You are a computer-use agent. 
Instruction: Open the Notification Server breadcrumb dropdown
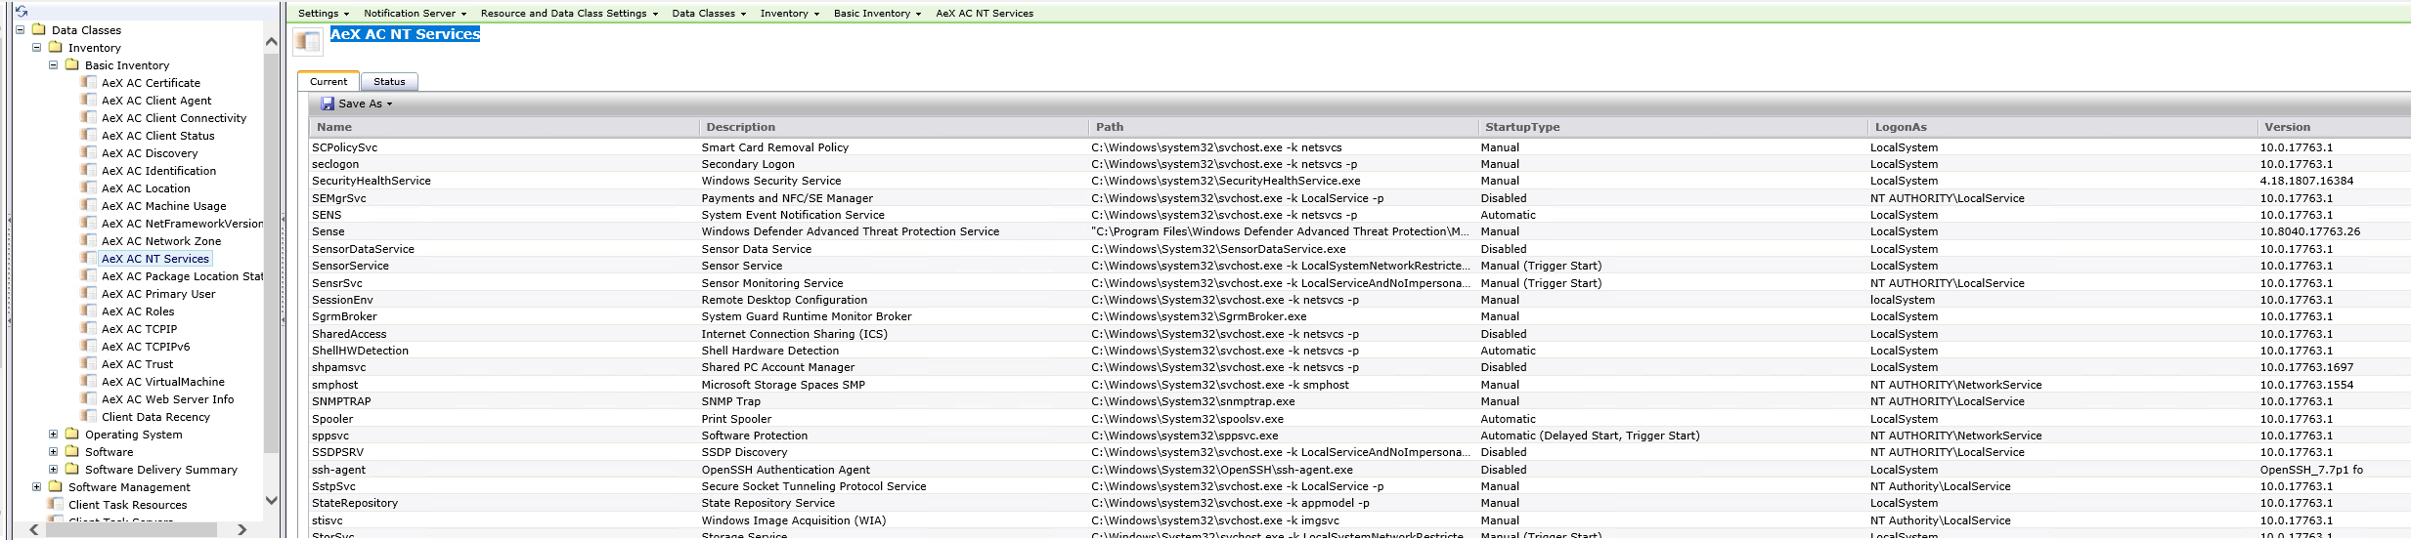point(415,14)
